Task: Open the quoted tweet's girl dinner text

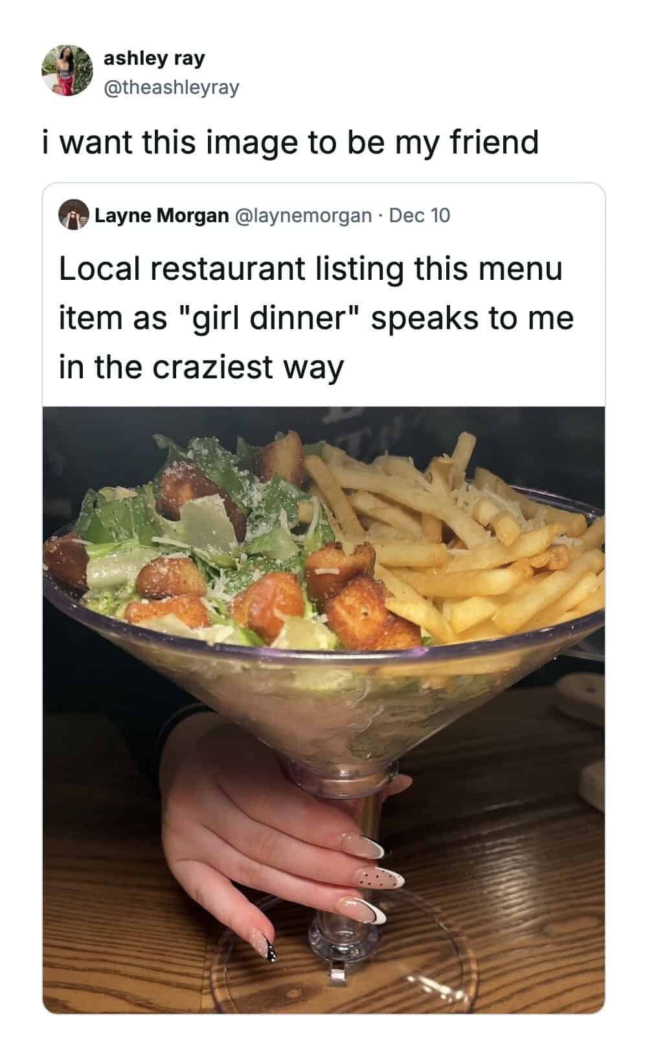Action: pos(317,318)
